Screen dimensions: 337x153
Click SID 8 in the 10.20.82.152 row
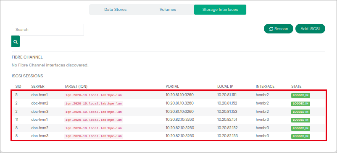click(16, 128)
